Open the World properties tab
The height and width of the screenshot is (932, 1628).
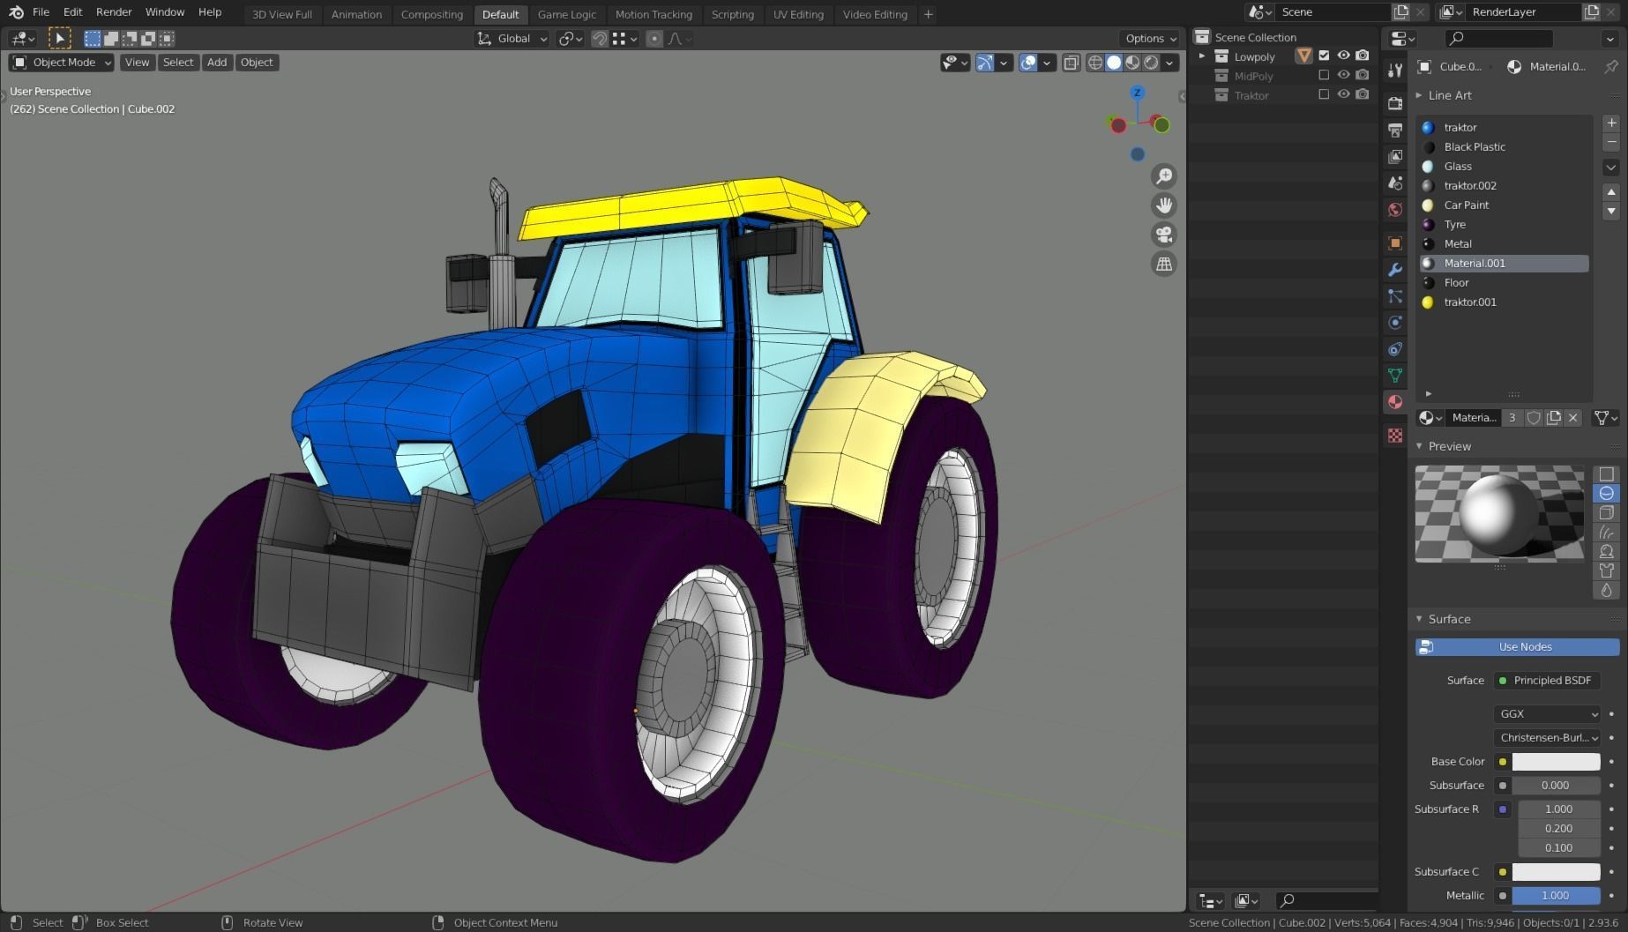(x=1395, y=210)
